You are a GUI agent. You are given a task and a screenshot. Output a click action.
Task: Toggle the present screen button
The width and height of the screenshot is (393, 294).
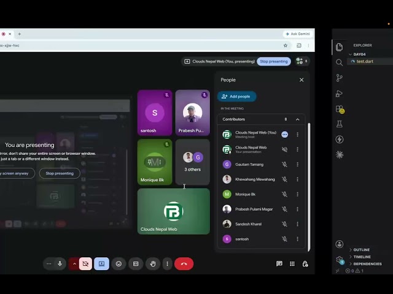coord(101,264)
